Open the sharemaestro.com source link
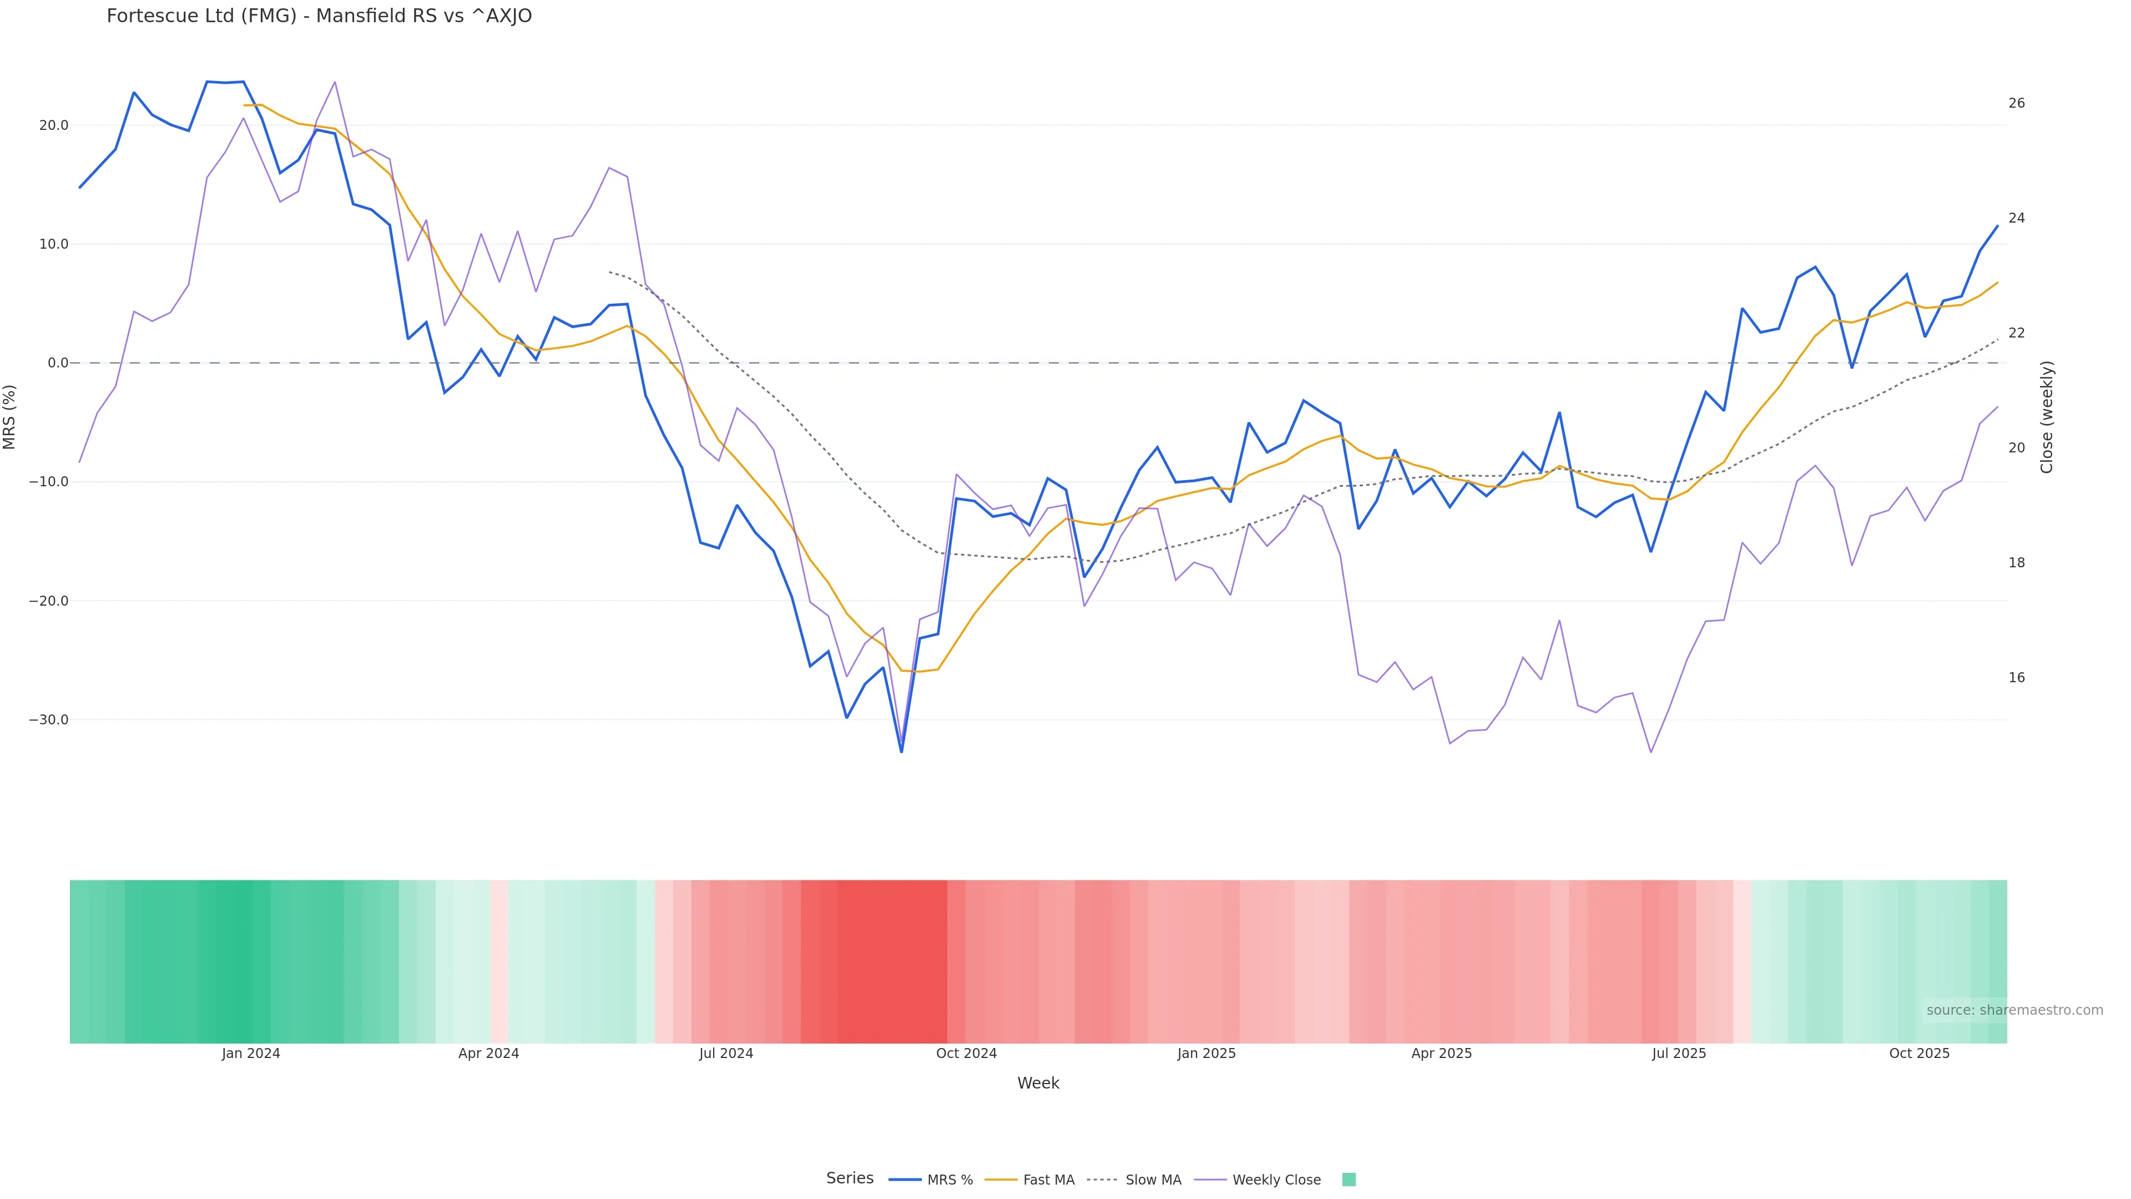Image resolution: width=2131 pixels, height=1199 pixels. (2014, 1010)
